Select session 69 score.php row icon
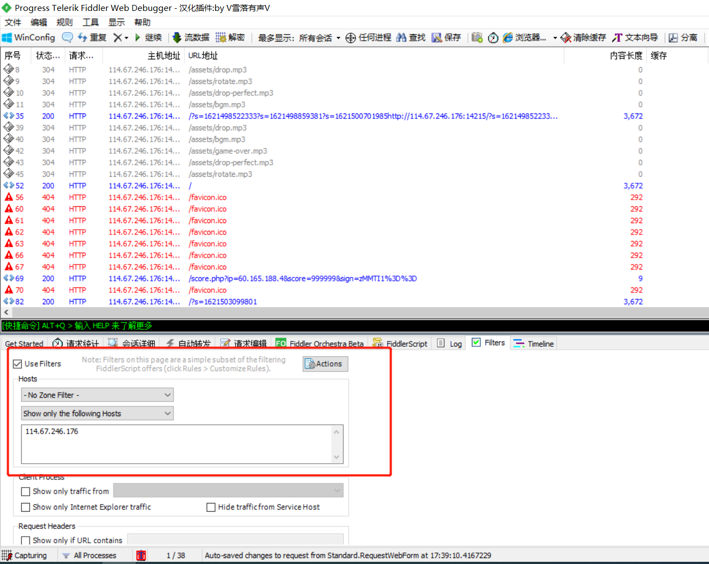The height and width of the screenshot is (564, 709). [x=9, y=278]
